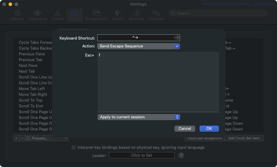
Task: Click the plus icon to add key binding
Action: point(16,138)
